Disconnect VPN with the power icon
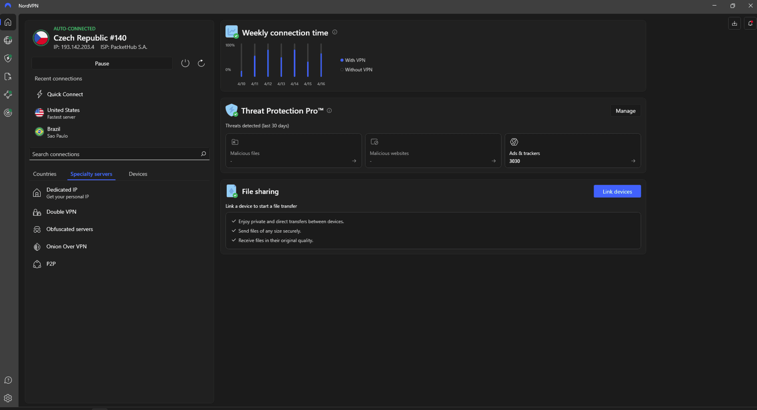 click(185, 63)
